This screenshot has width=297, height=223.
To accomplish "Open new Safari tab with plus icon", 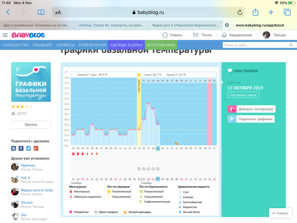I will coord(271,12).
